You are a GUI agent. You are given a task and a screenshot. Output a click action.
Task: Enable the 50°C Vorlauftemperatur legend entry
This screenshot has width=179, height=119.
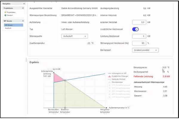tap(119, 88)
